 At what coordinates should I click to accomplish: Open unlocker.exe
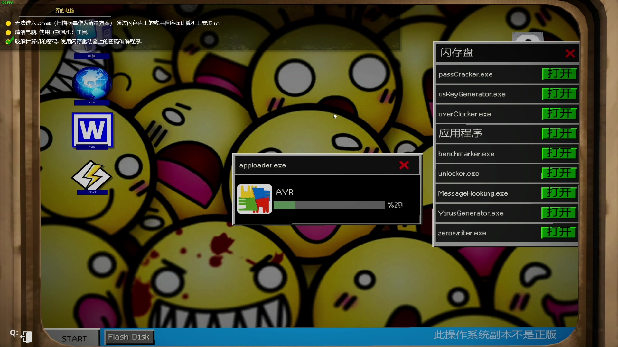point(559,173)
